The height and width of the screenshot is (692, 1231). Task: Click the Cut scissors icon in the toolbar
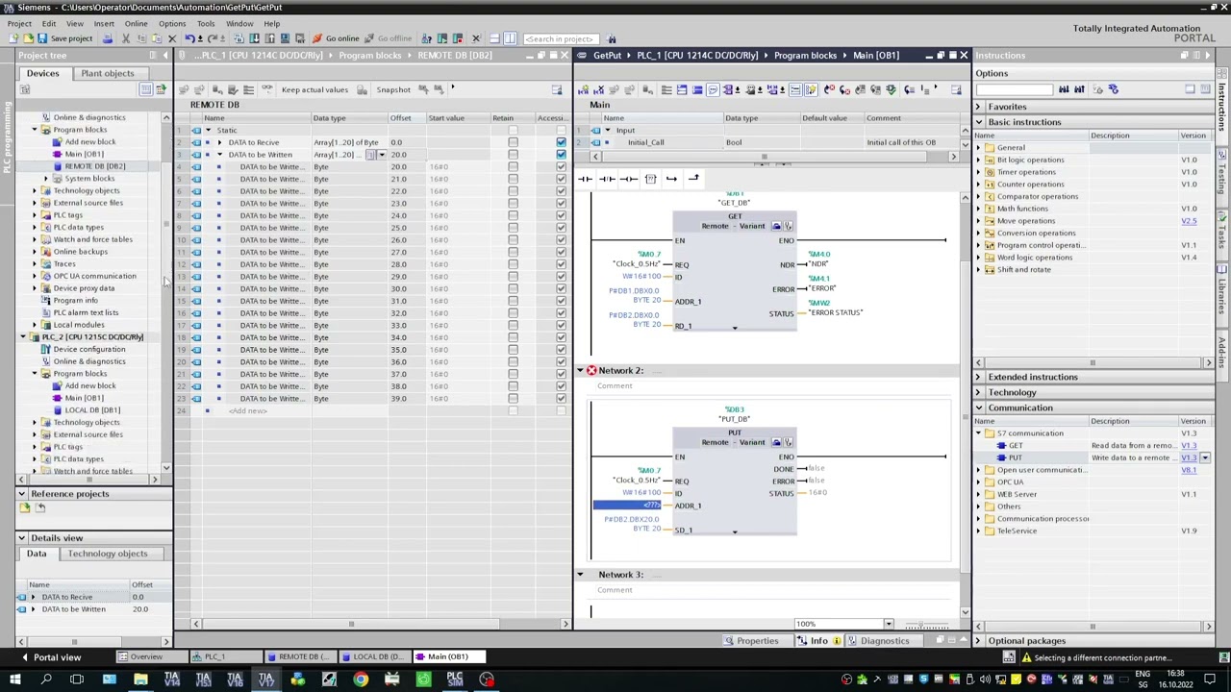(126, 38)
